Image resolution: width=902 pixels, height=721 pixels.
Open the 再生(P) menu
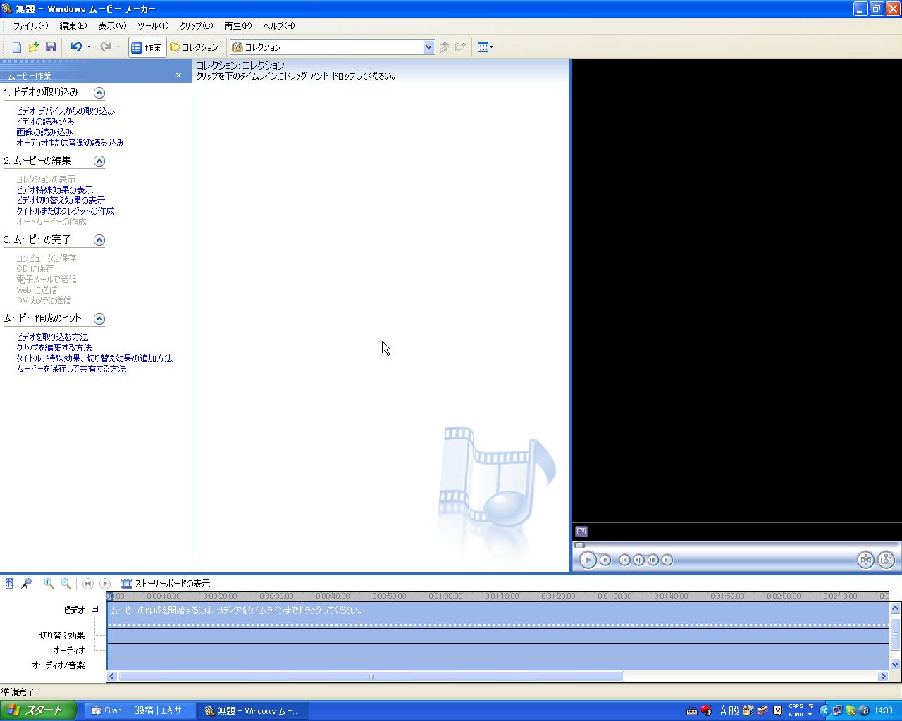click(x=237, y=26)
